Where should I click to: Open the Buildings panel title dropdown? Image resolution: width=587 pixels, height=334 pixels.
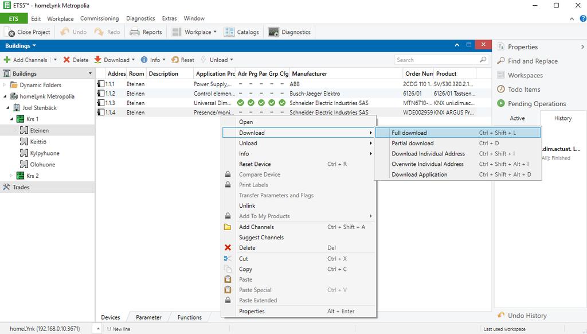34,45
